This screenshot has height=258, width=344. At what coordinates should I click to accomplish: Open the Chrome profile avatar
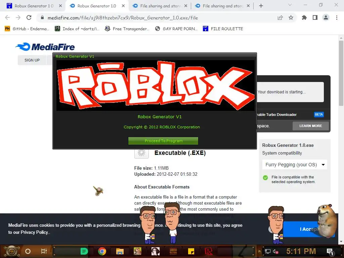tap(326, 17)
